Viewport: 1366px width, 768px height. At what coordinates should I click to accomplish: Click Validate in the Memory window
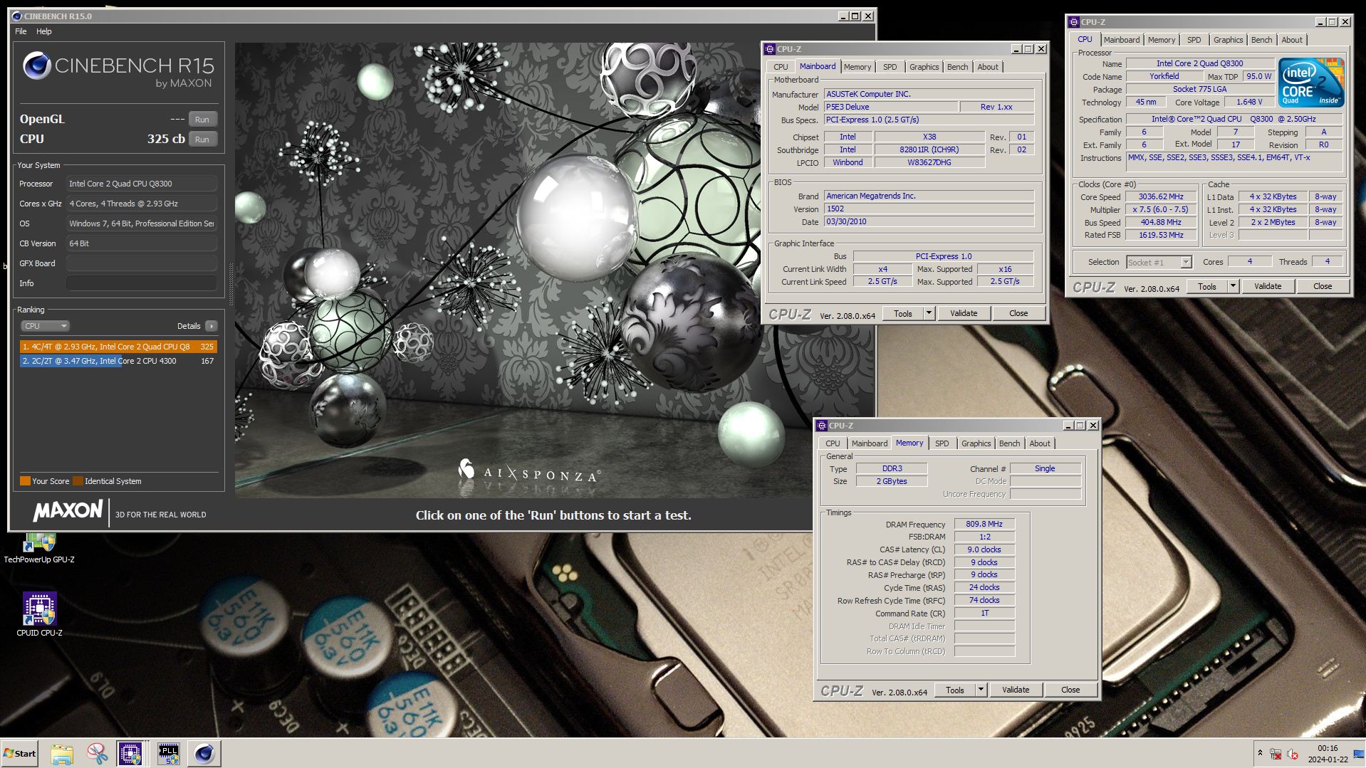point(1016,690)
